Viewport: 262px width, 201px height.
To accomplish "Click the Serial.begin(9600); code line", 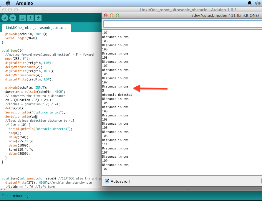I will point(22,38).
